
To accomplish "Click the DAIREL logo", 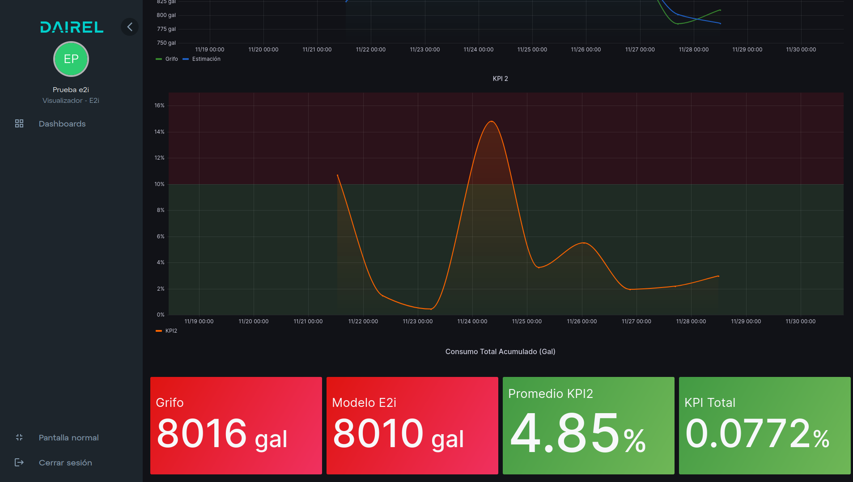I will pos(72,27).
